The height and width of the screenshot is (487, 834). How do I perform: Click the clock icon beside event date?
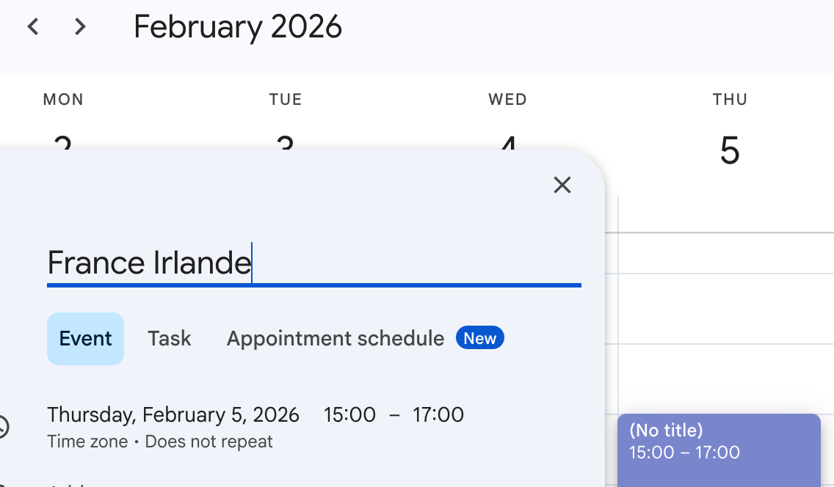[x=3, y=426]
